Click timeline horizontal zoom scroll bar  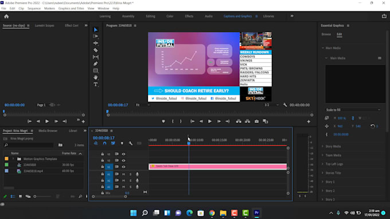pyautogui.click(x=110, y=197)
